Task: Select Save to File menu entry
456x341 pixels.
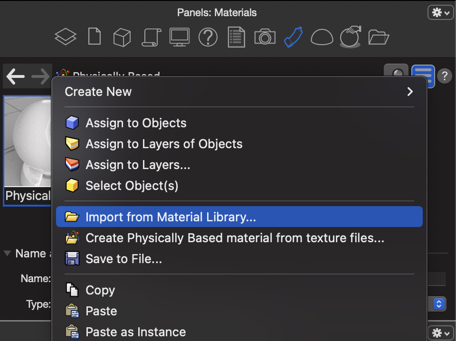Action: point(239,259)
